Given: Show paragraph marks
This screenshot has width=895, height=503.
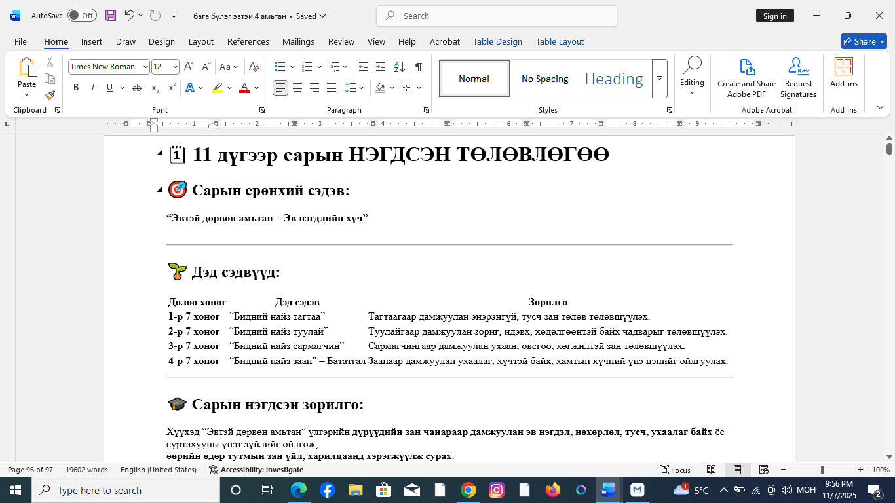Looking at the screenshot, I should [x=417, y=66].
